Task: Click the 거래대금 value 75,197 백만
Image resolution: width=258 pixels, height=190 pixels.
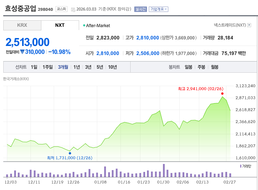Action: tap(234, 53)
